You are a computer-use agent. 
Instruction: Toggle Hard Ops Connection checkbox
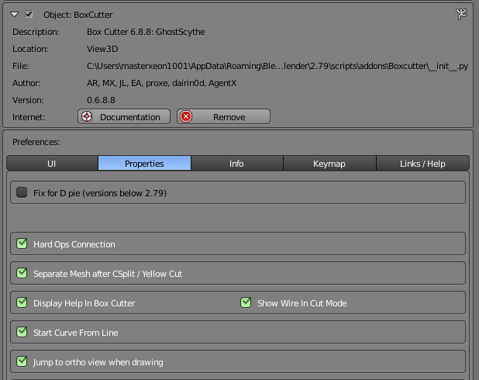click(x=22, y=244)
